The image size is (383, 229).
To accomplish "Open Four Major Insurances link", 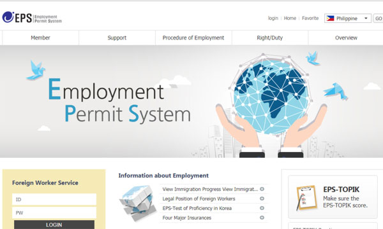I will tap(187, 218).
